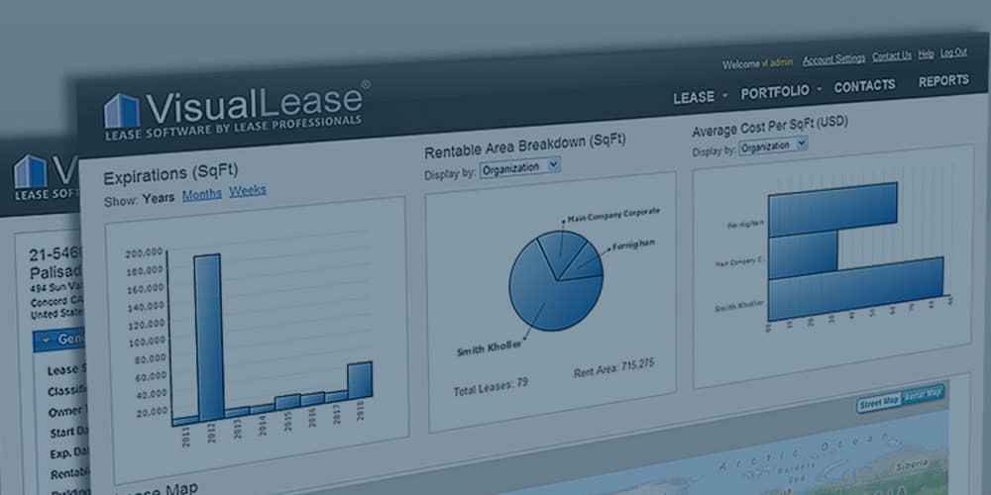
Task: Show expirations by Years
Action: tap(158, 198)
